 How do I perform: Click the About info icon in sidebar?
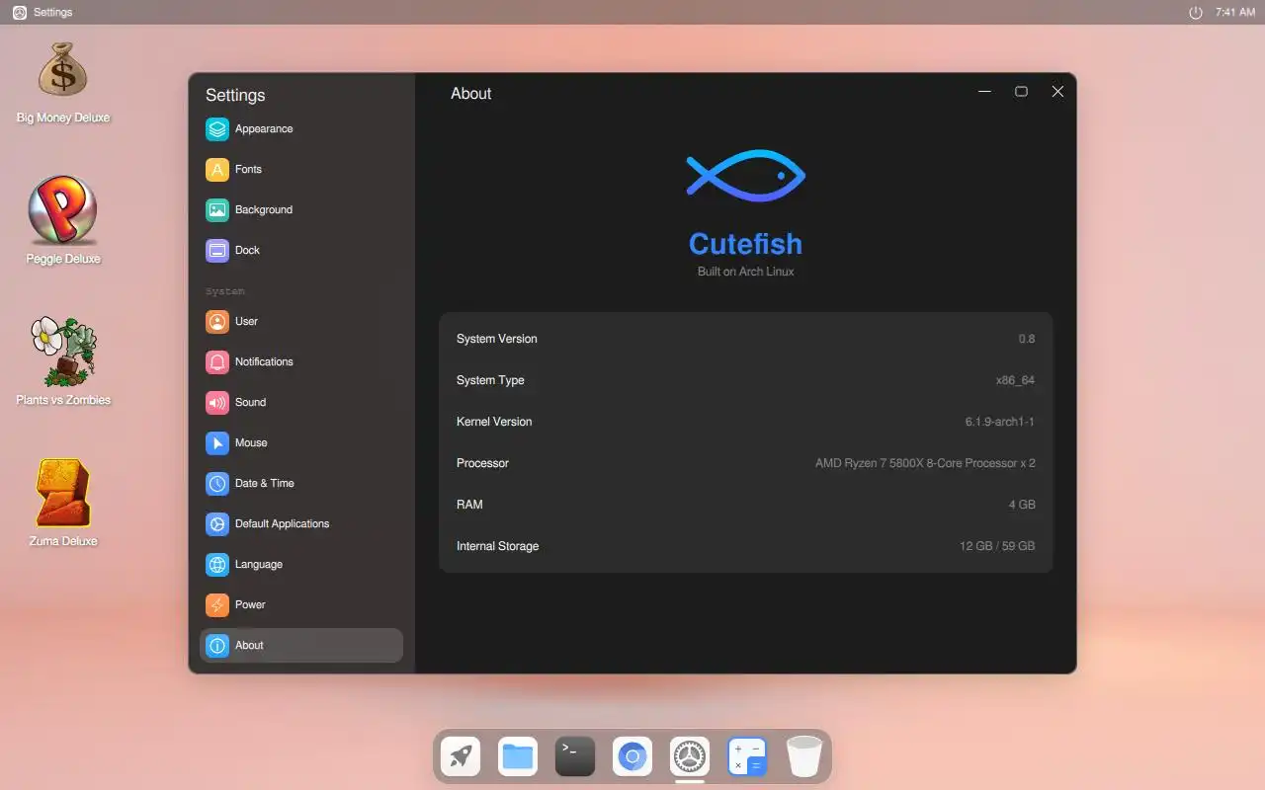[217, 646]
